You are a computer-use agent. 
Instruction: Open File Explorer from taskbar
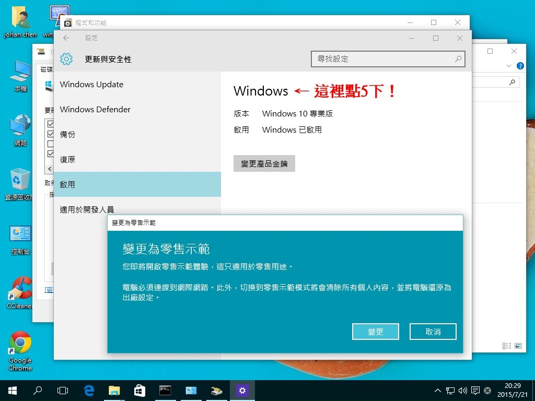pos(114,391)
